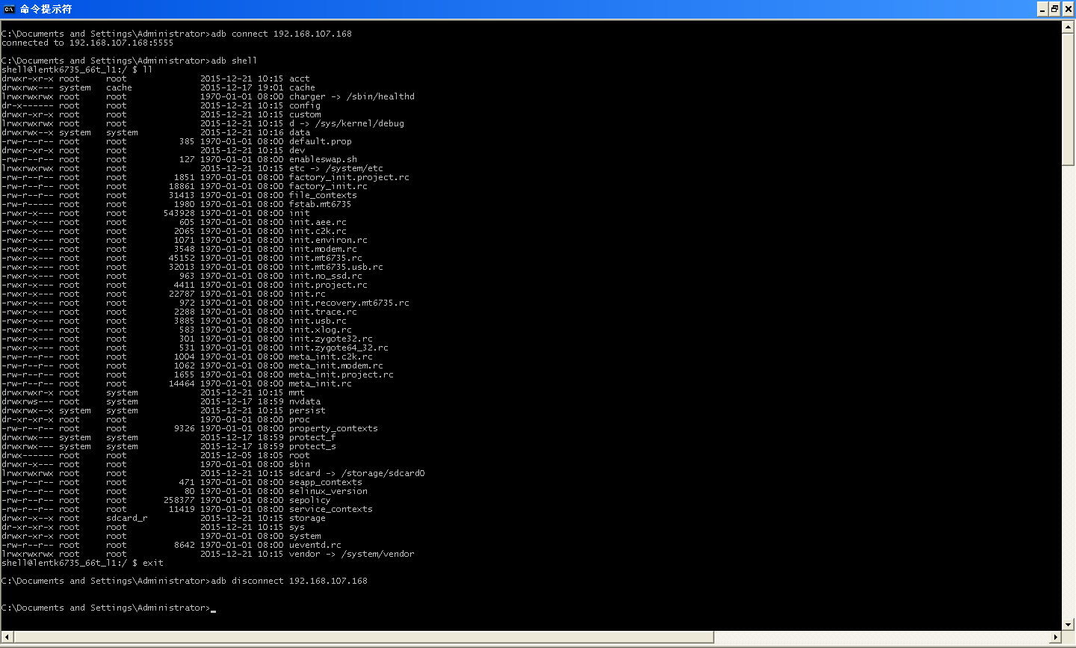Click the 'init.modem.rc' file name
This screenshot has height=648, width=1076.
click(x=323, y=249)
